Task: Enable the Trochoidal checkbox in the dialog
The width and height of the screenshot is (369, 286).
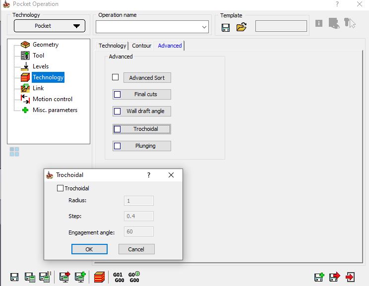Action: coord(61,188)
